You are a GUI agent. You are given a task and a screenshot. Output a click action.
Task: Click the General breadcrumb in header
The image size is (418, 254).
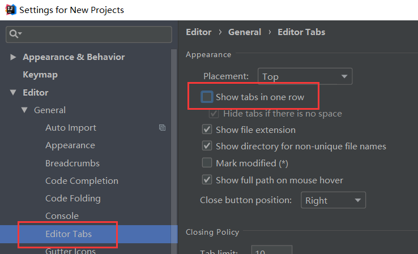point(244,32)
